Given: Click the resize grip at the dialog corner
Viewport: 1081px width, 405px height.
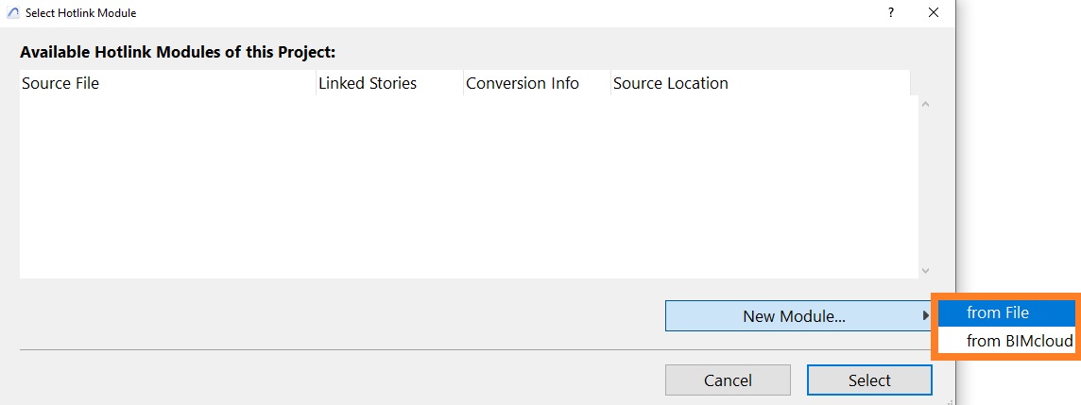Looking at the screenshot, I should [950, 400].
